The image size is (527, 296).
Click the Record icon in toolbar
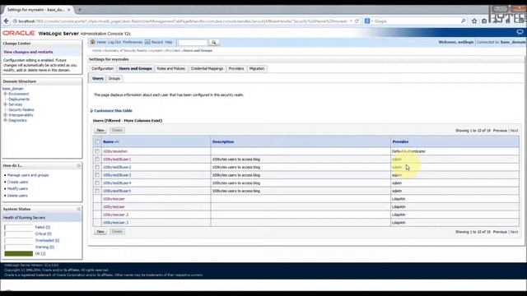pyautogui.click(x=147, y=42)
